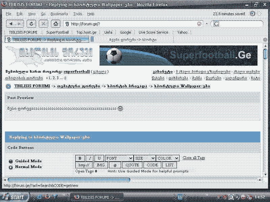270x202 pixels.
Task: Open the Go menu
Action: 43,14
